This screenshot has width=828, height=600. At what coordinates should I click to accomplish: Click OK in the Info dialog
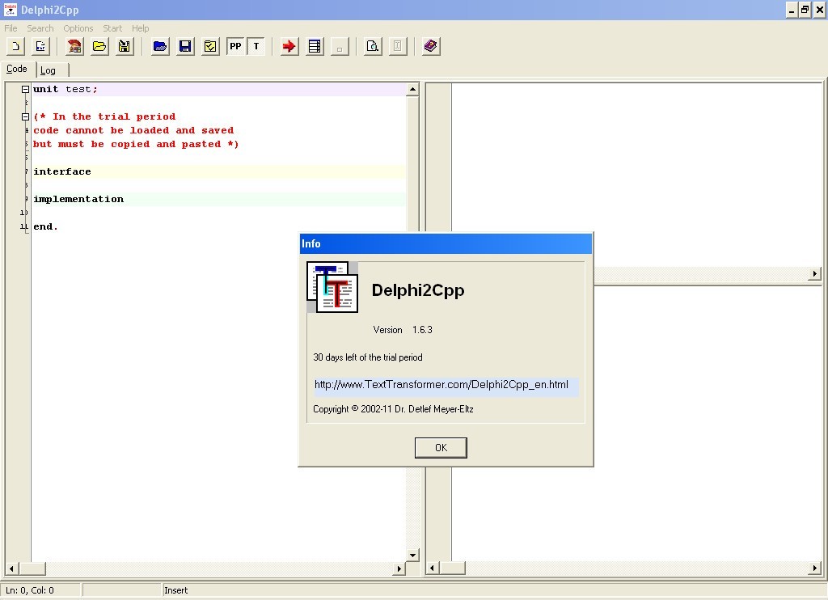[x=441, y=448]
